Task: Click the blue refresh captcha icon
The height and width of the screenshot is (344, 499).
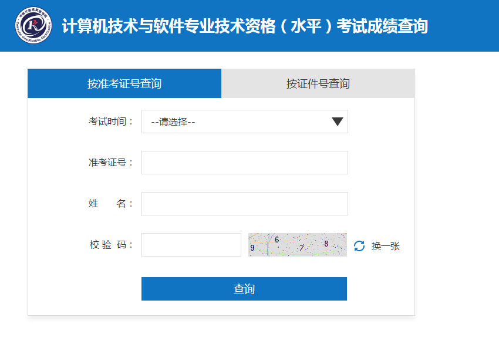Action: coord(359,245)
